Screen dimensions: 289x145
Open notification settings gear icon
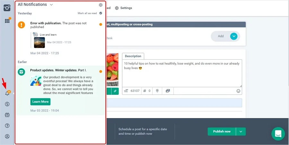click(101, 5)
